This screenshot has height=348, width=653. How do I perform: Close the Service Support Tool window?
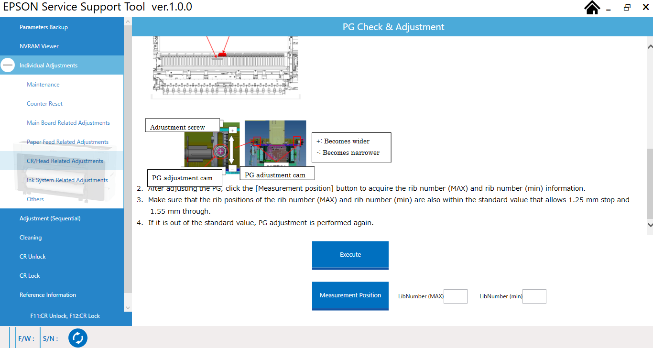645,8
